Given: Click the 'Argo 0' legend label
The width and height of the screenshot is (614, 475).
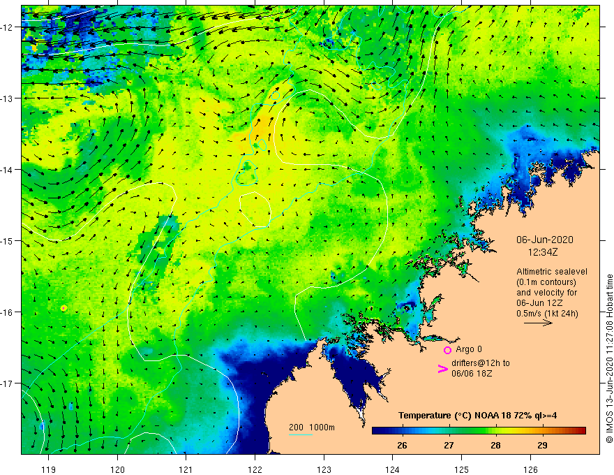Looking at the screenshot, I should coord(469,349).
